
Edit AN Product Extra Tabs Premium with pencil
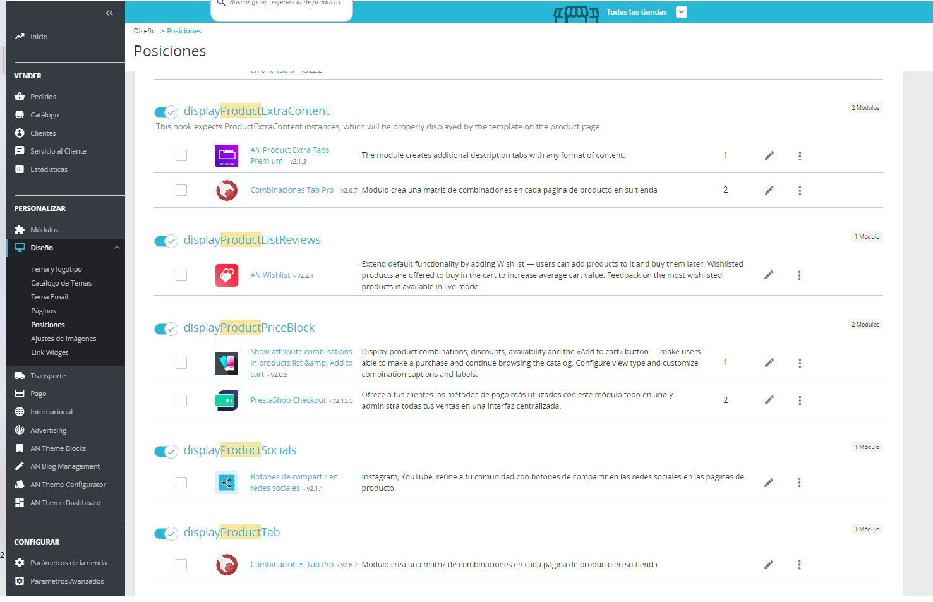point(769,155)
